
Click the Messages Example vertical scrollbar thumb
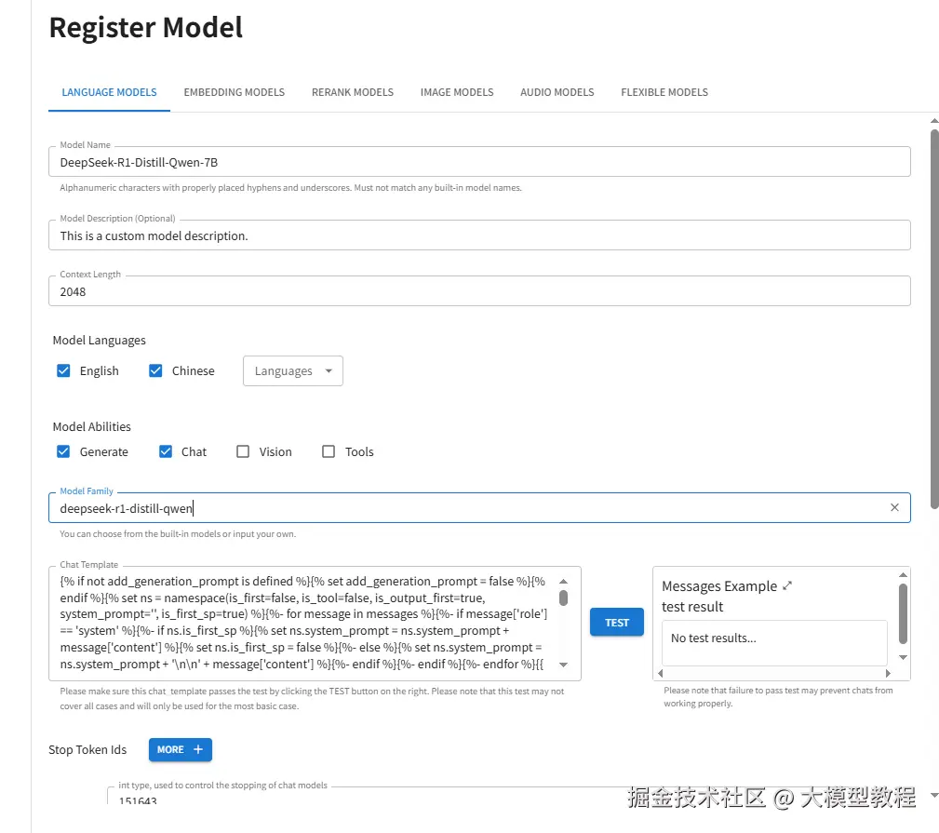tap(903, 614)
